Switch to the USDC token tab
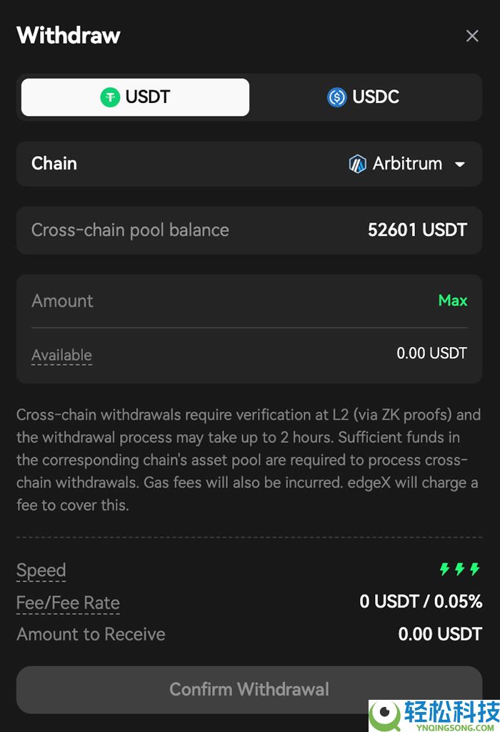The width and height of the screenshot is (500, 732). 364,97
